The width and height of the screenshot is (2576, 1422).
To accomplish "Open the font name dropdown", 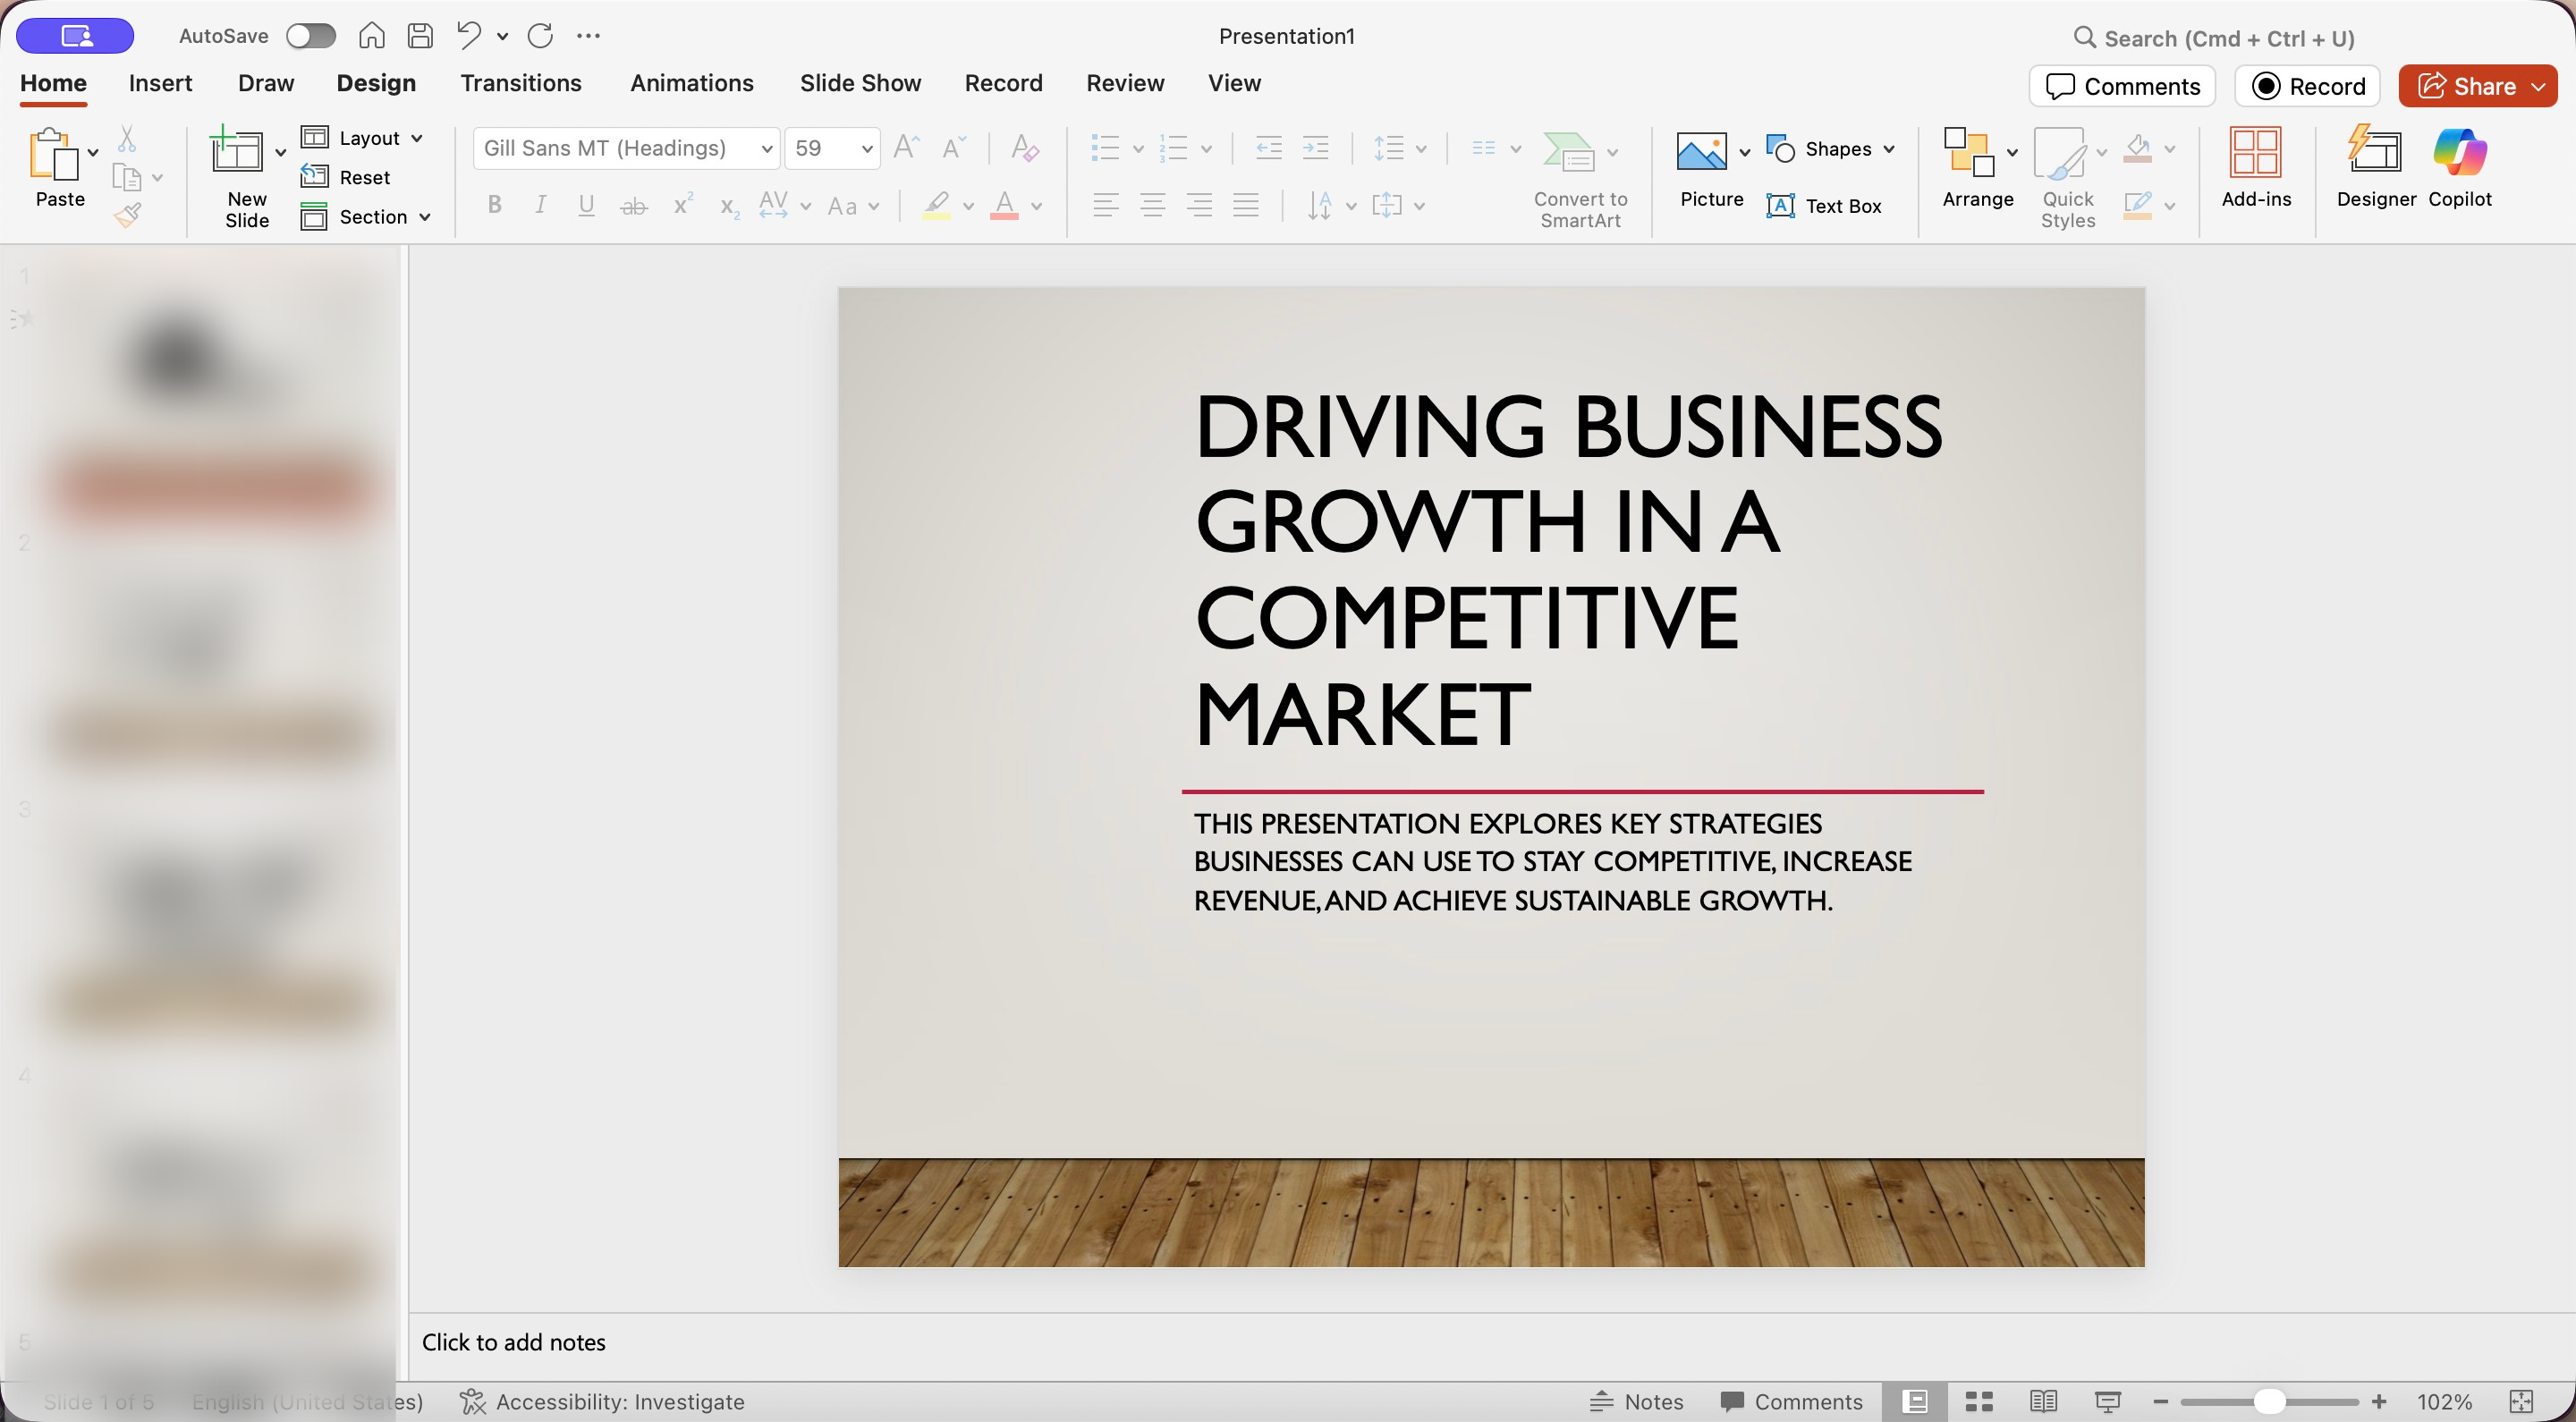I will 766,149.
